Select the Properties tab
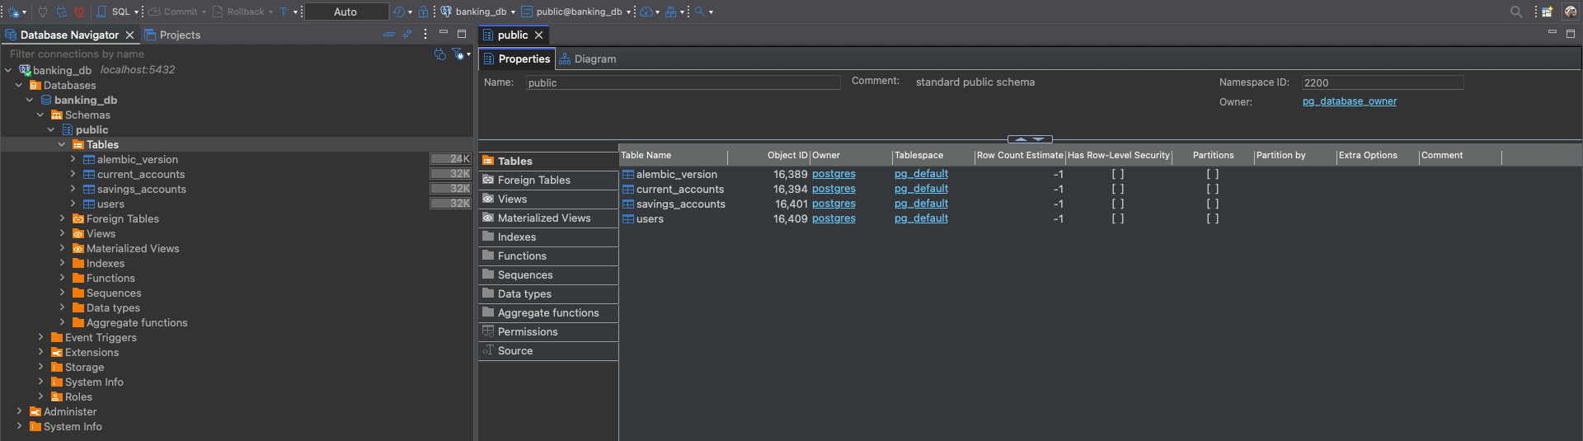Image resolution: width=1583 pixels, height=441 pixels. tap(517, 59)
